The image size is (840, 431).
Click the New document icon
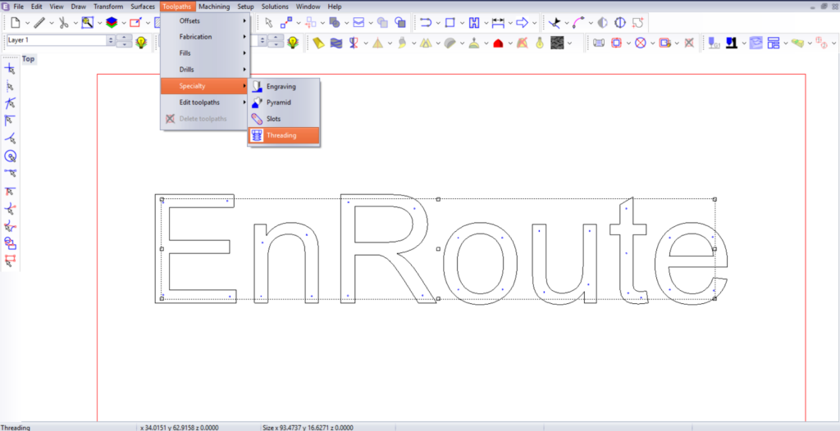coord(16,23)
